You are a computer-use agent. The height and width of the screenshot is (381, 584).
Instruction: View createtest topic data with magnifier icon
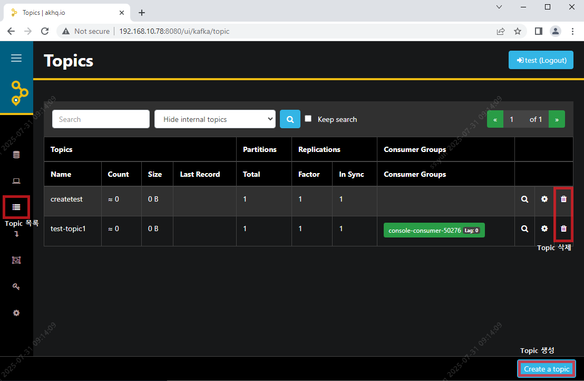[524, 199]
